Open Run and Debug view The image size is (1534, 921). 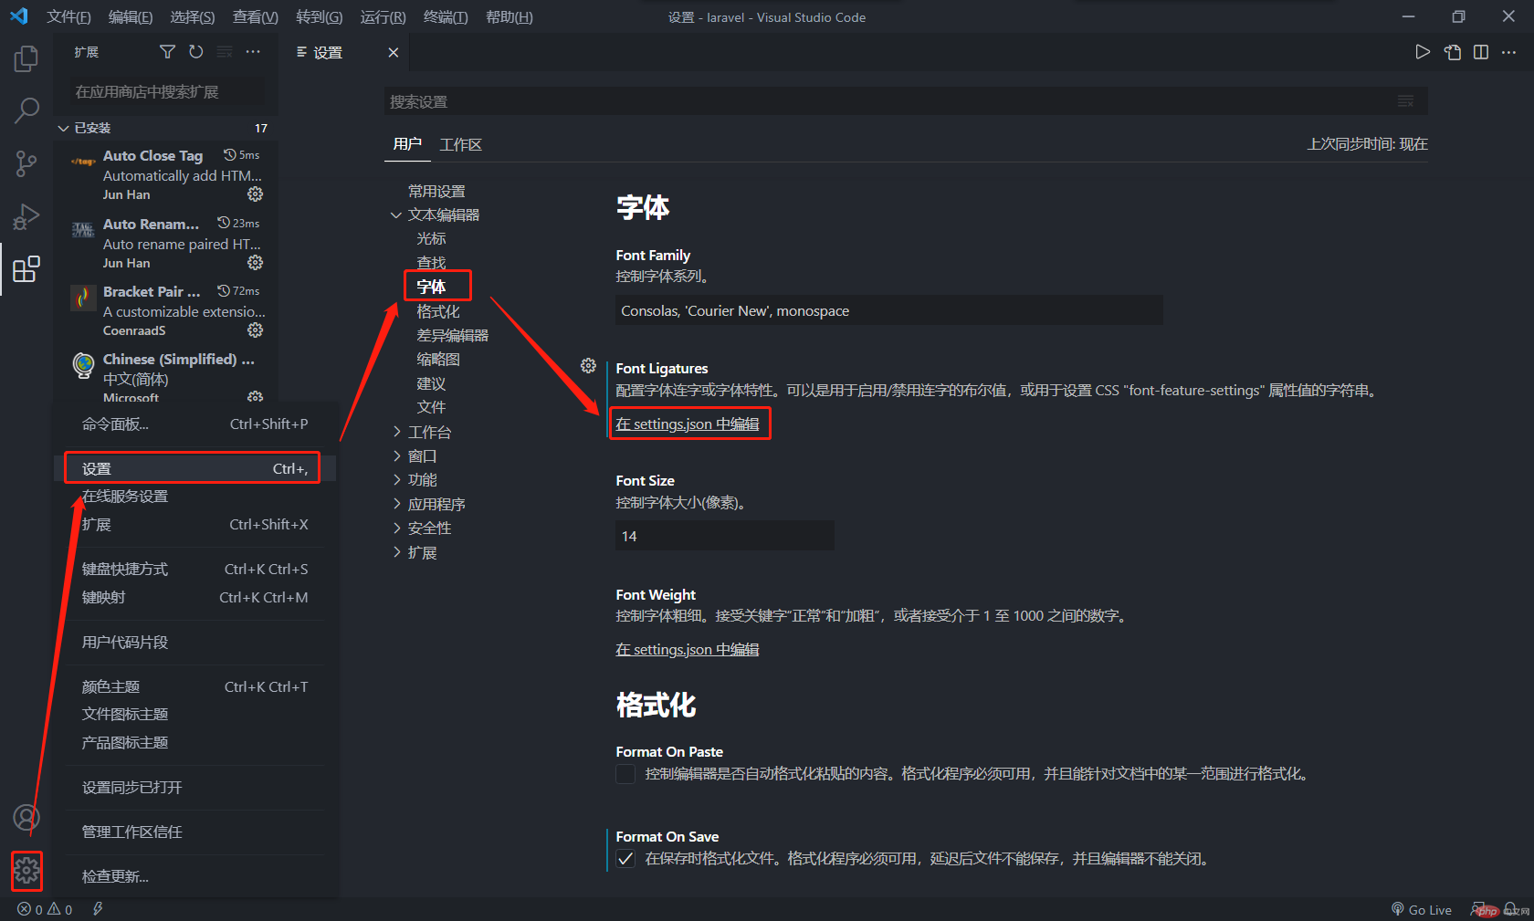coord(26,216)
